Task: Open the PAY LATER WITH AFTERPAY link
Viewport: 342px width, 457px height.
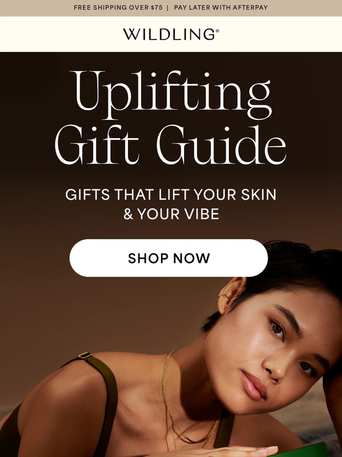Action: (221, 8)
